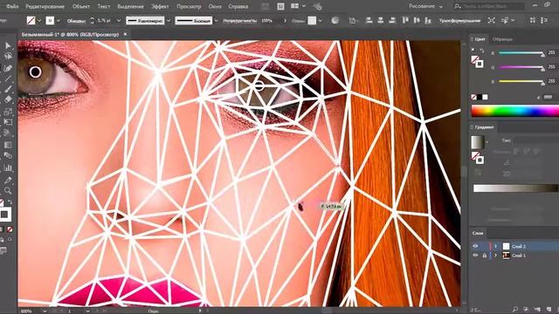Toggle visibility of Слой 1 layer
Image resolution: width=559 pixels, height=314 pixels.
click(x=475, y=256)
